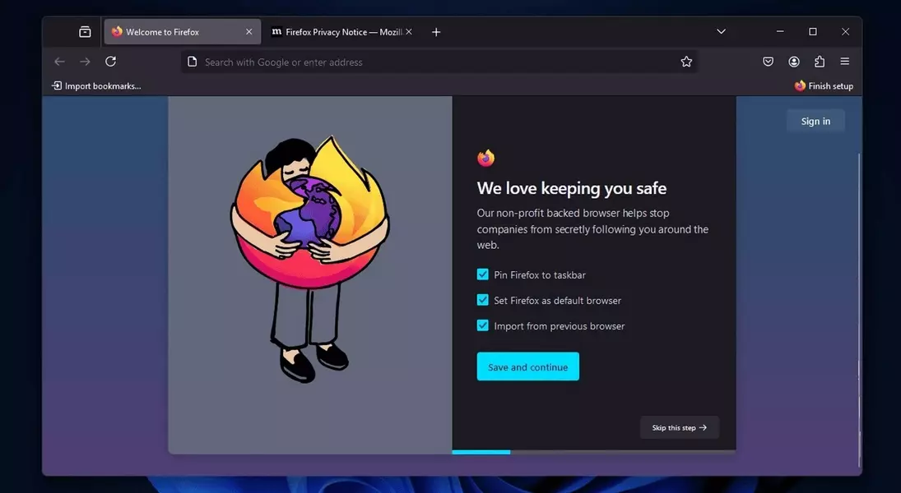
Task: Bookmark this page with the star icon
Action: tap(686, 62)
